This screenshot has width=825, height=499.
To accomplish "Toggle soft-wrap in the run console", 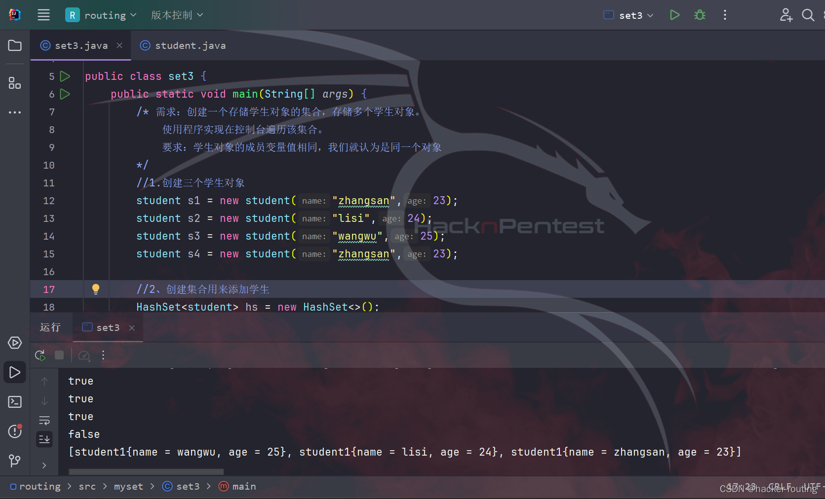I will click(x=44, y=421).
